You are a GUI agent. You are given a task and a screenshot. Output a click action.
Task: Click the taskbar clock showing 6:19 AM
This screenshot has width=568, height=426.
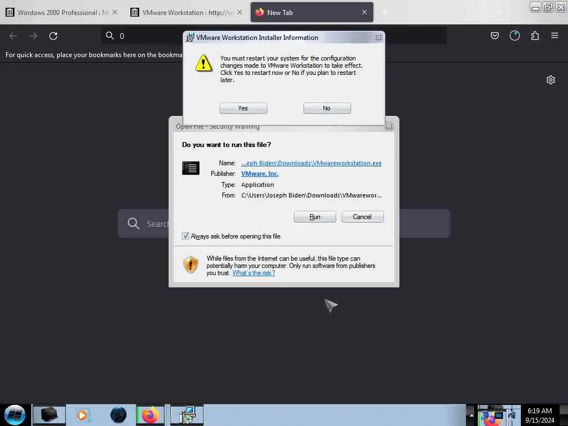pos(540,415)
